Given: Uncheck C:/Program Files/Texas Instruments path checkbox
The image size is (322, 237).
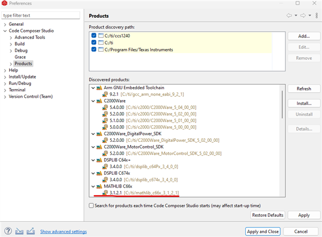Looking at the screenshot, I should point(94,49).
